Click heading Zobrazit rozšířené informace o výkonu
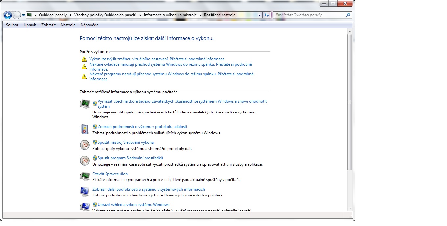 coord(128,92)
